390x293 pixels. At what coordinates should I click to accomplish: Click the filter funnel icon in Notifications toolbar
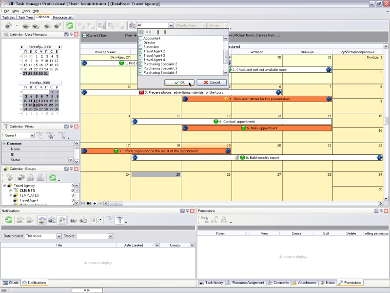click(119, 220)
